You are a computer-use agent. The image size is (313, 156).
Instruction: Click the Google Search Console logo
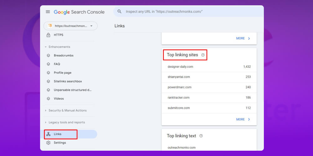tap(79, 12)
